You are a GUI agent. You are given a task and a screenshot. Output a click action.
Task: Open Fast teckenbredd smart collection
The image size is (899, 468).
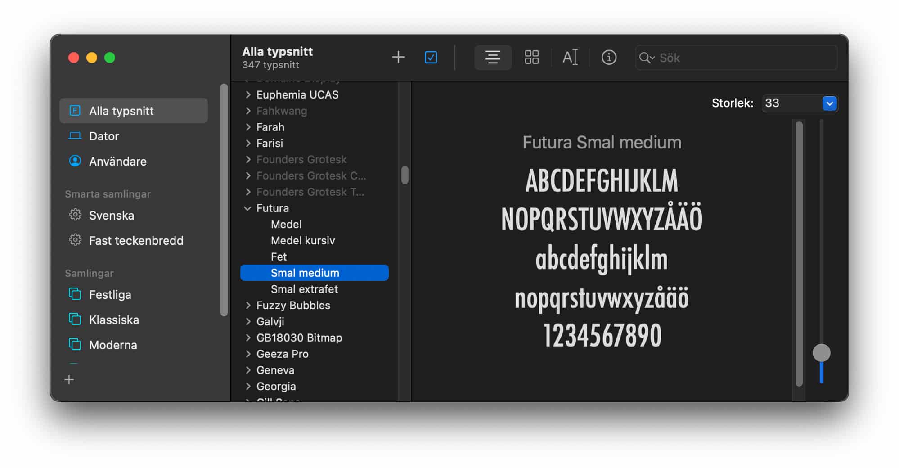click(134, 240)
